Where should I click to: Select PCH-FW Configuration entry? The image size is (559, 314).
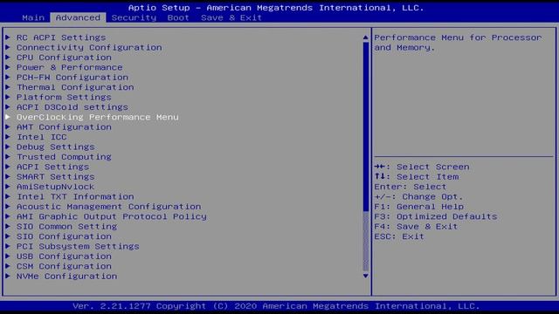point(72,78)
